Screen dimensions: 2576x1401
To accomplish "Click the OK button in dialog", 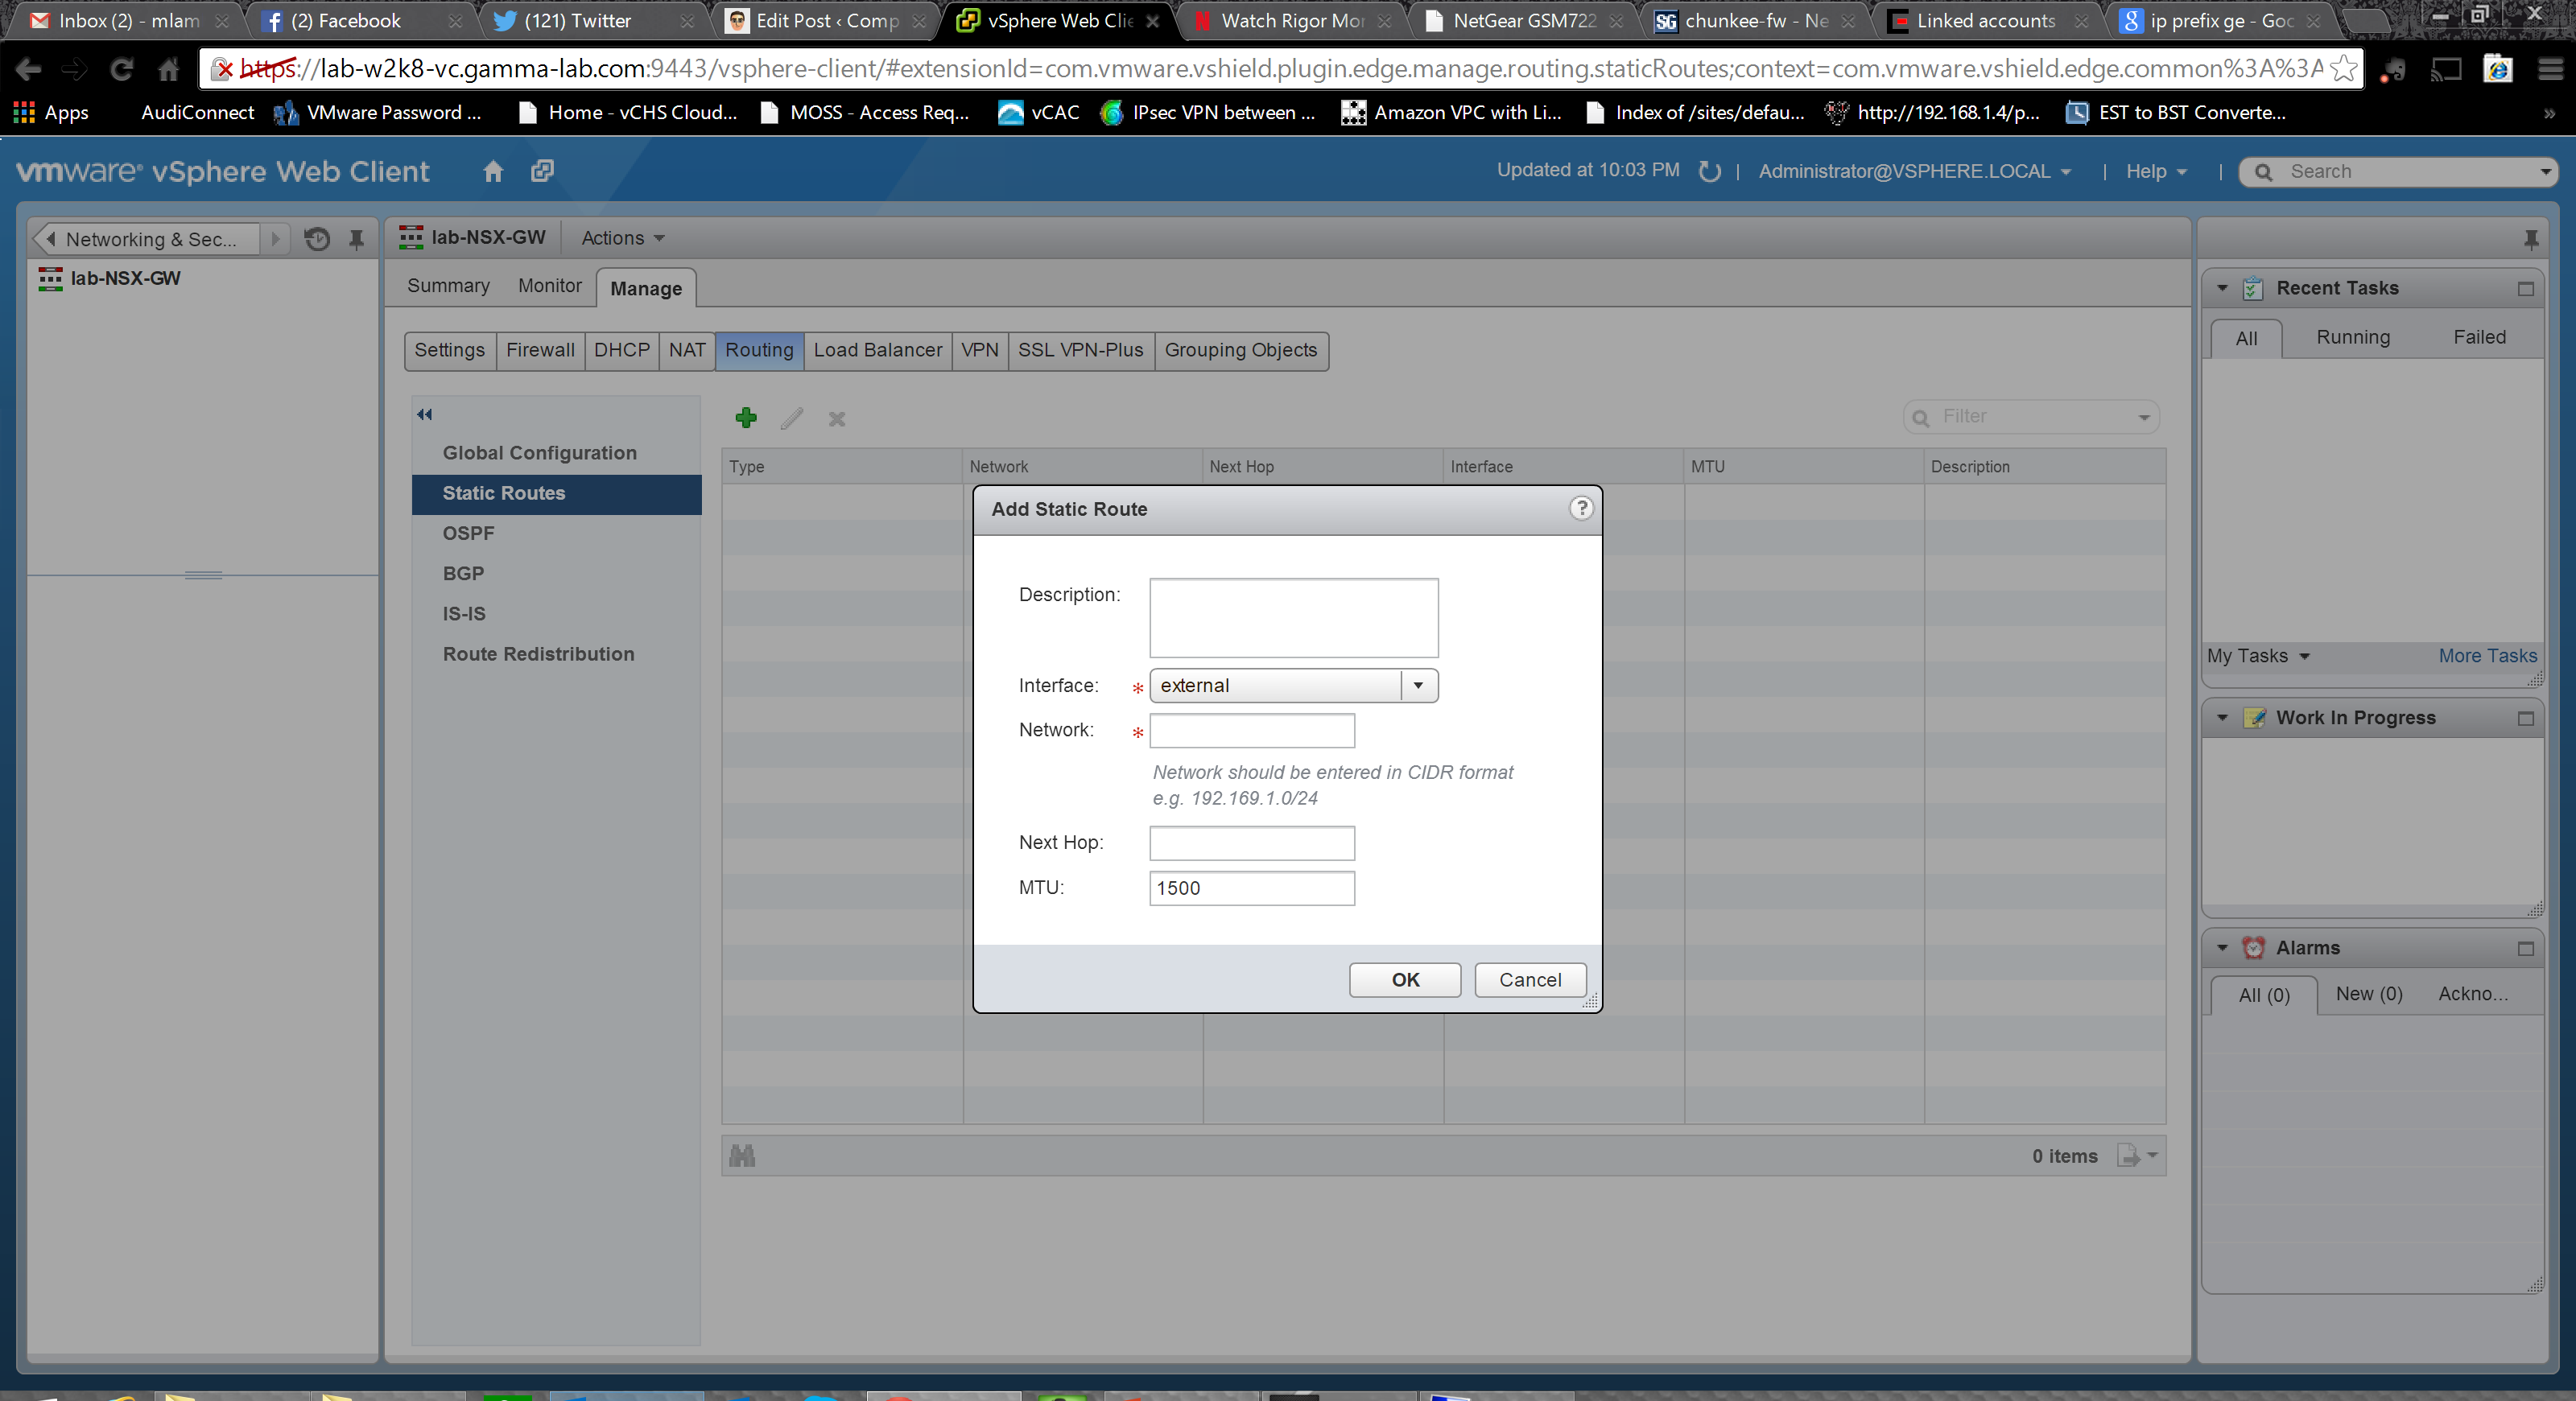I will click(1404, 979).
